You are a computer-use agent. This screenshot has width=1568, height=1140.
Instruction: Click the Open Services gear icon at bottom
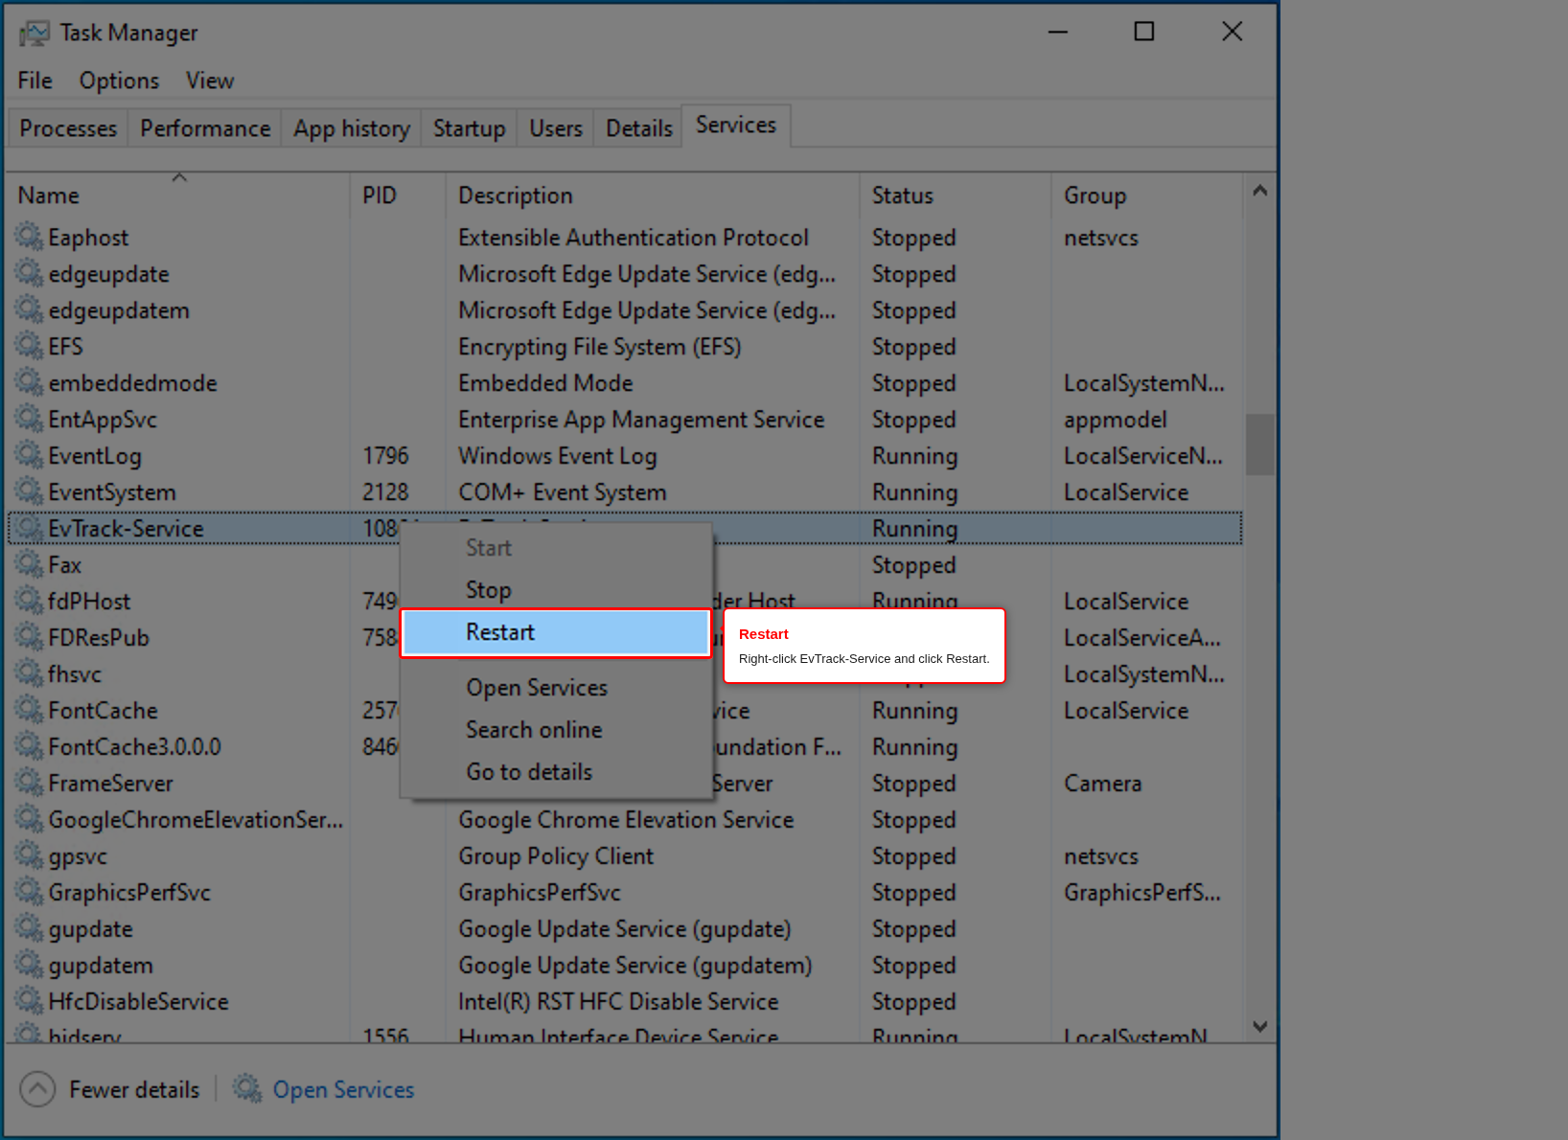248,1088
